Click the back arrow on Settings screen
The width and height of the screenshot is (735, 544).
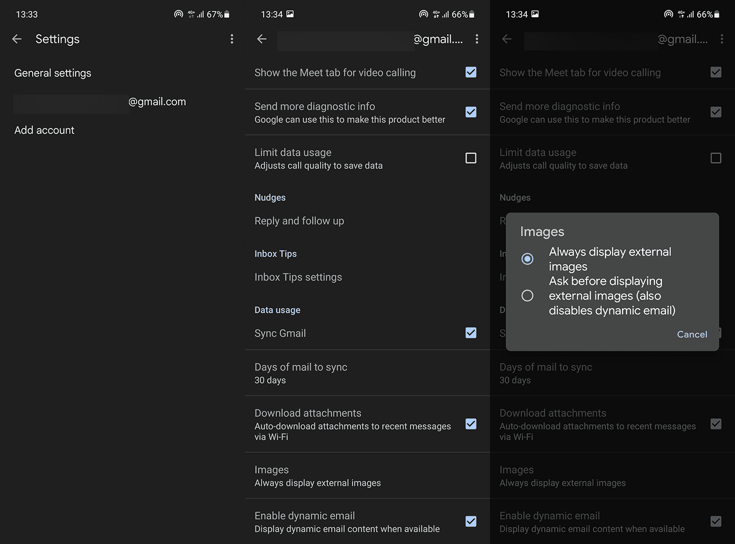tap(17, 39)
